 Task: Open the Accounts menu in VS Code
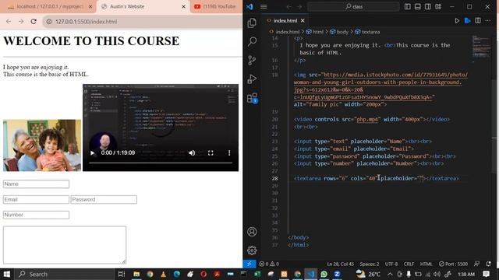coord(252,232)
